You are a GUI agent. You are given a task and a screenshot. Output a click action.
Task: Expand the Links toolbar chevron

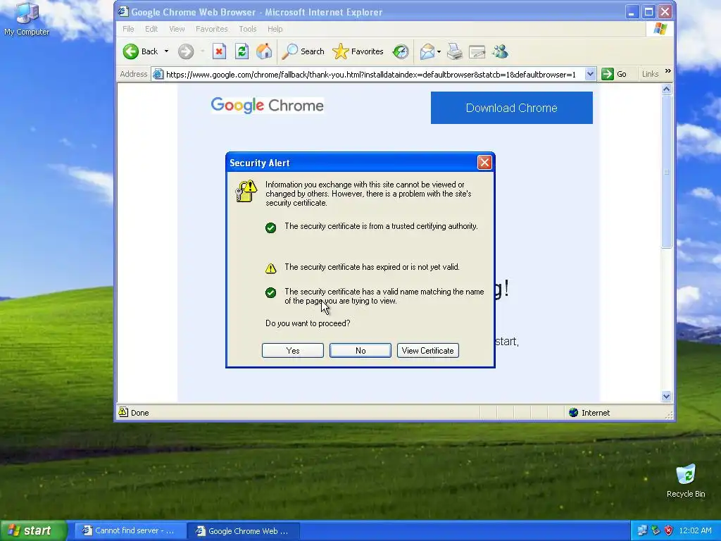coord(668,71)
